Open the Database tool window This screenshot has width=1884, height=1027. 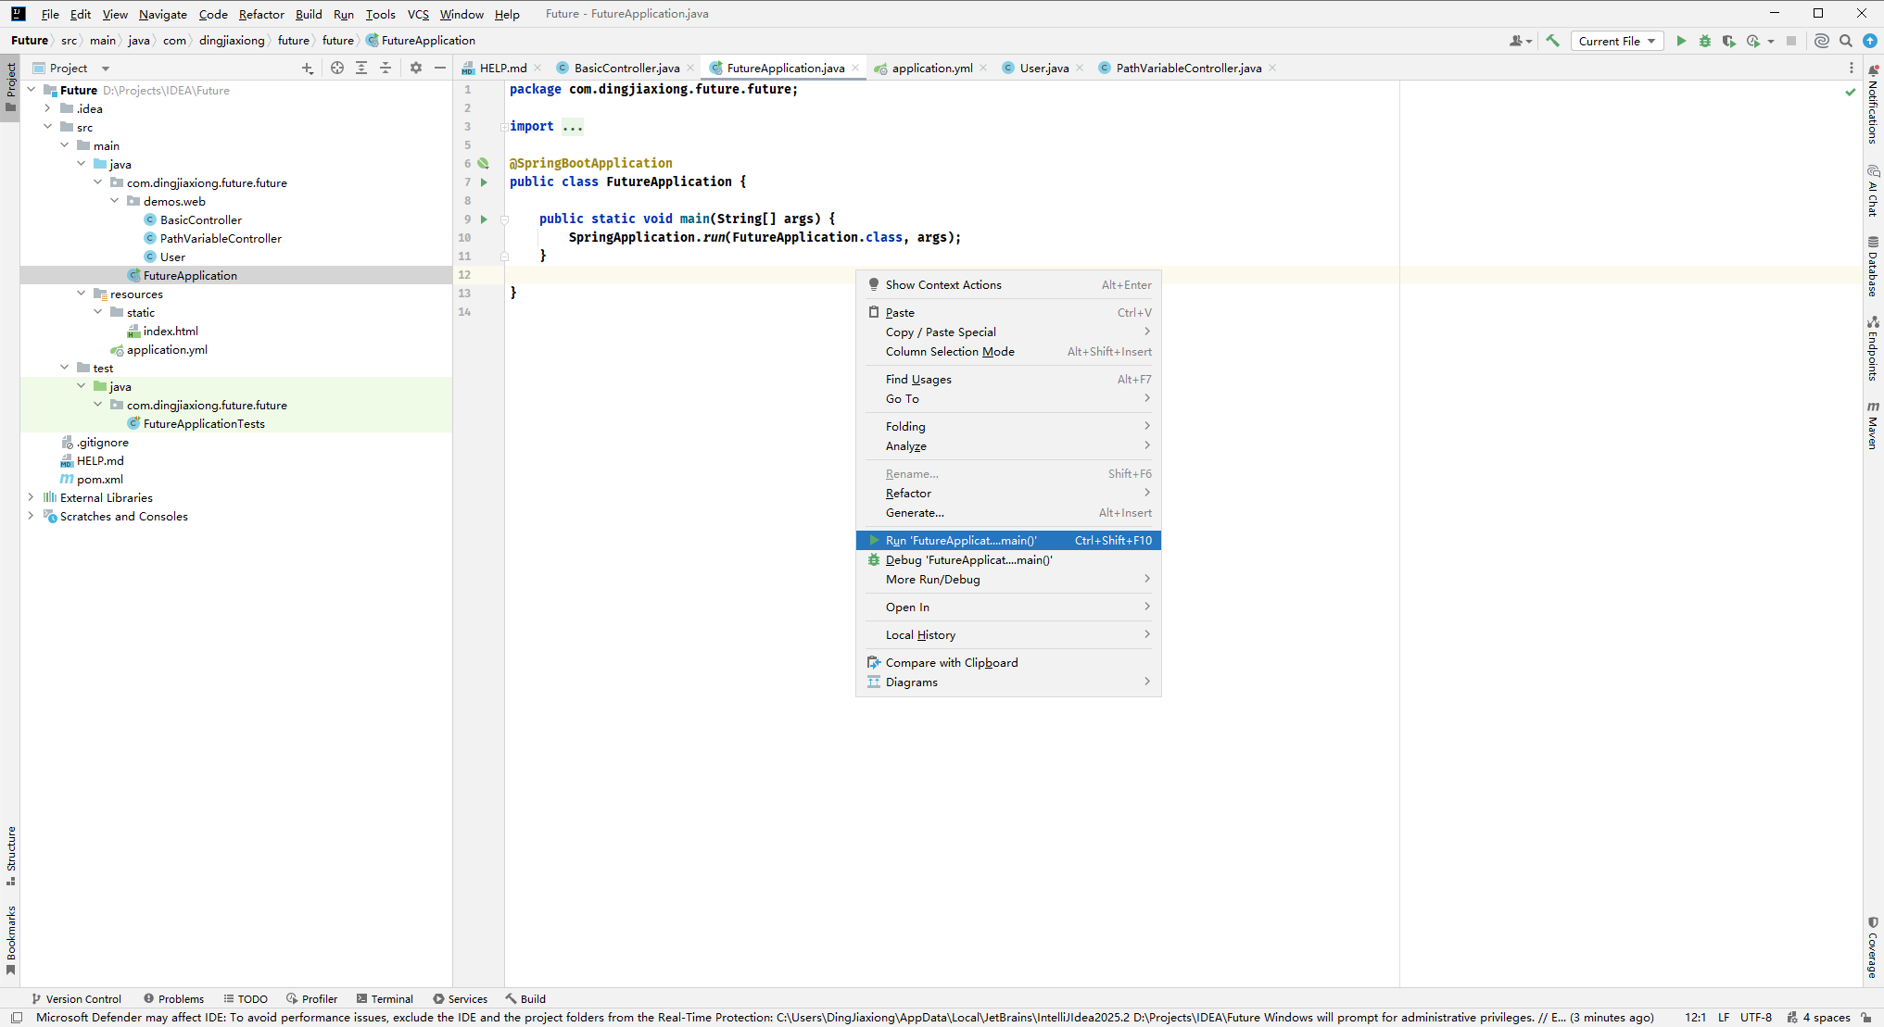tap(1873, 266)
